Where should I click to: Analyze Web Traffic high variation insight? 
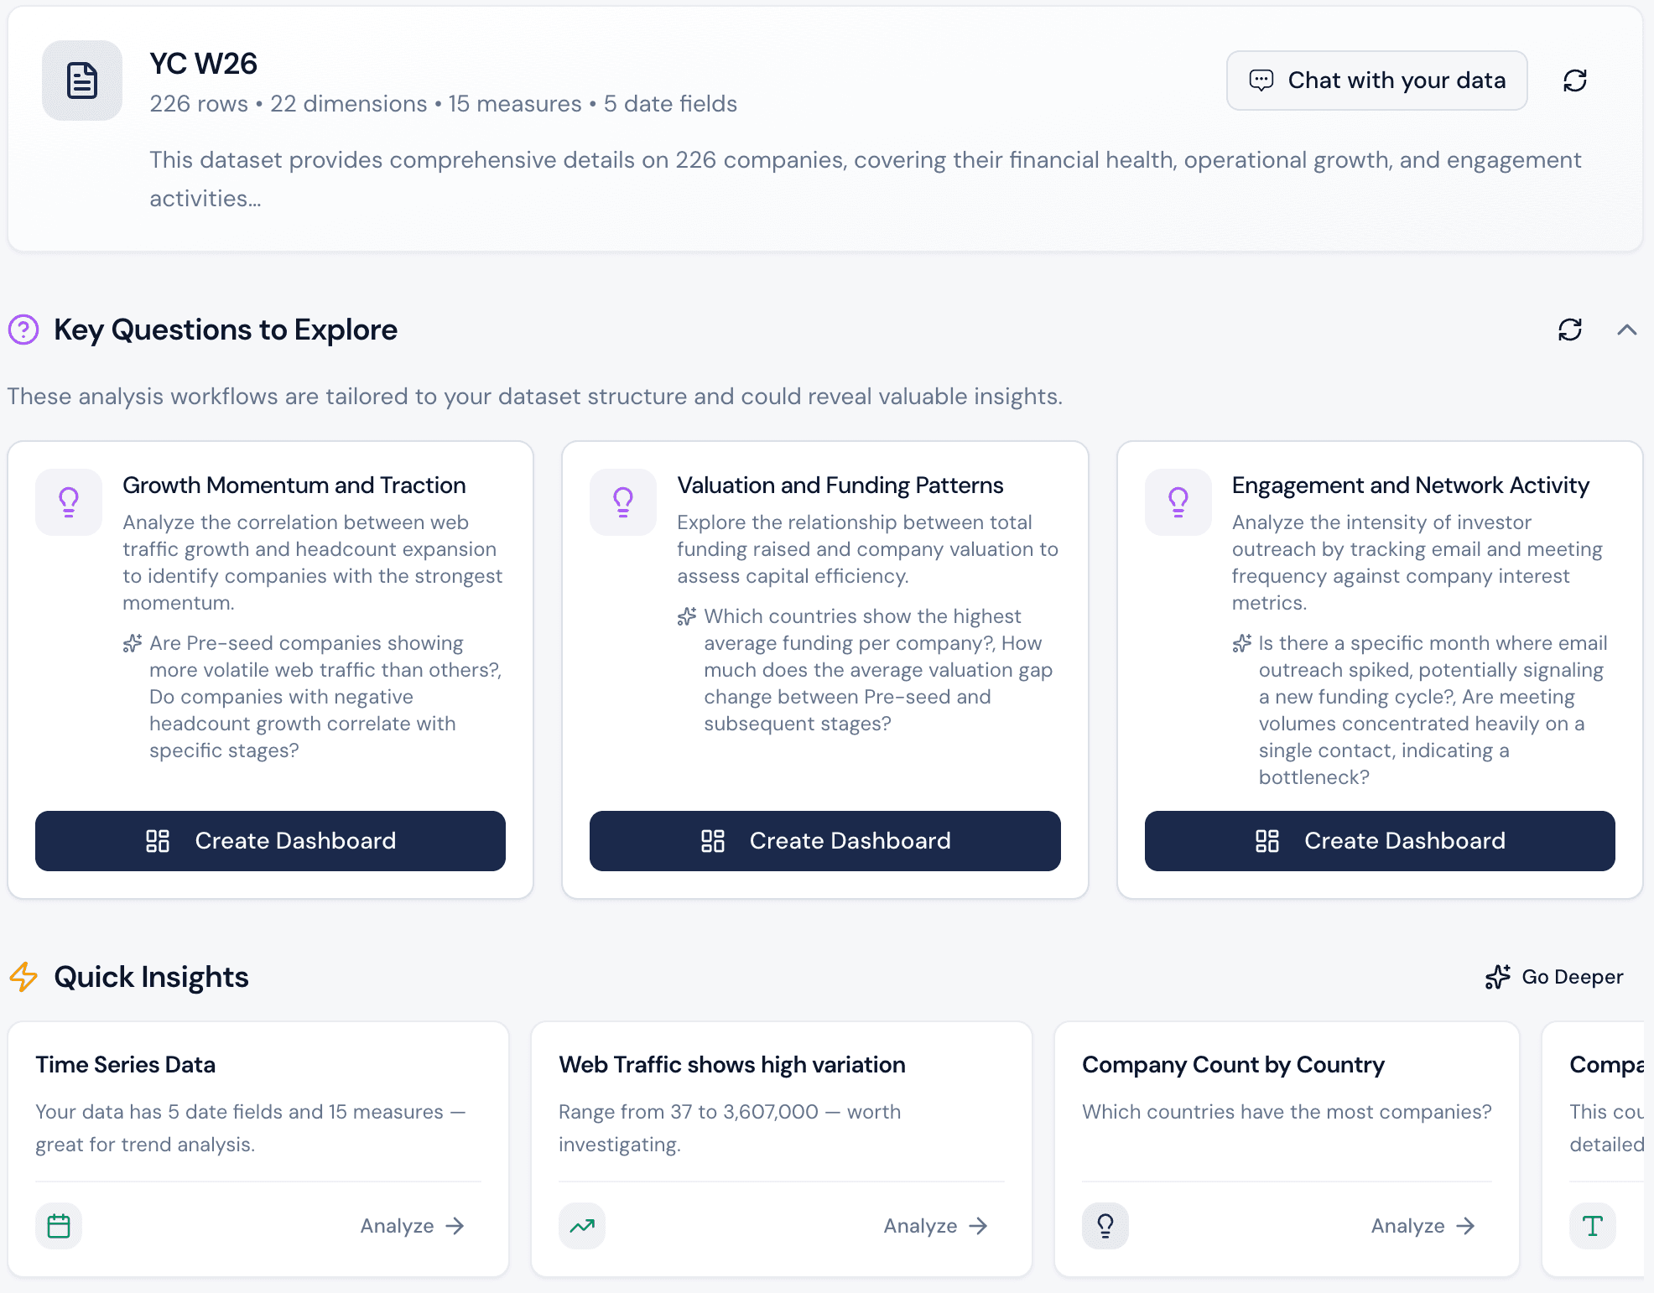click(x=935, y=1226)
